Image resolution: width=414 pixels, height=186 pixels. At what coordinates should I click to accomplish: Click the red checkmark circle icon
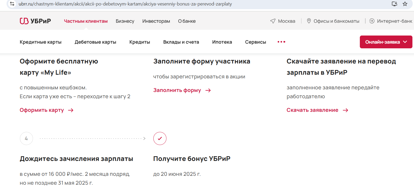coord(160,138)
